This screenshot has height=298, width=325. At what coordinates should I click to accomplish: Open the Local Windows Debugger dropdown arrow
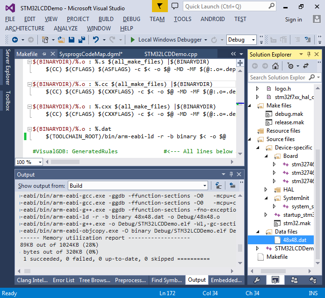[206, 40]
